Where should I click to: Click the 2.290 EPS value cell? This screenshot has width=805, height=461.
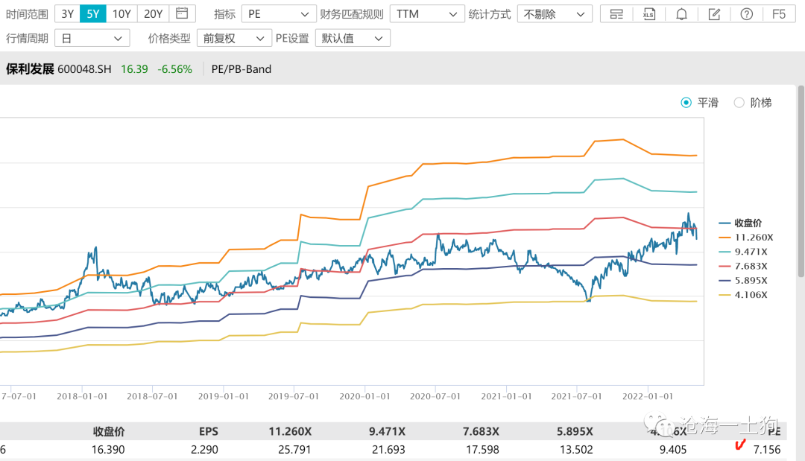point(204,450)
